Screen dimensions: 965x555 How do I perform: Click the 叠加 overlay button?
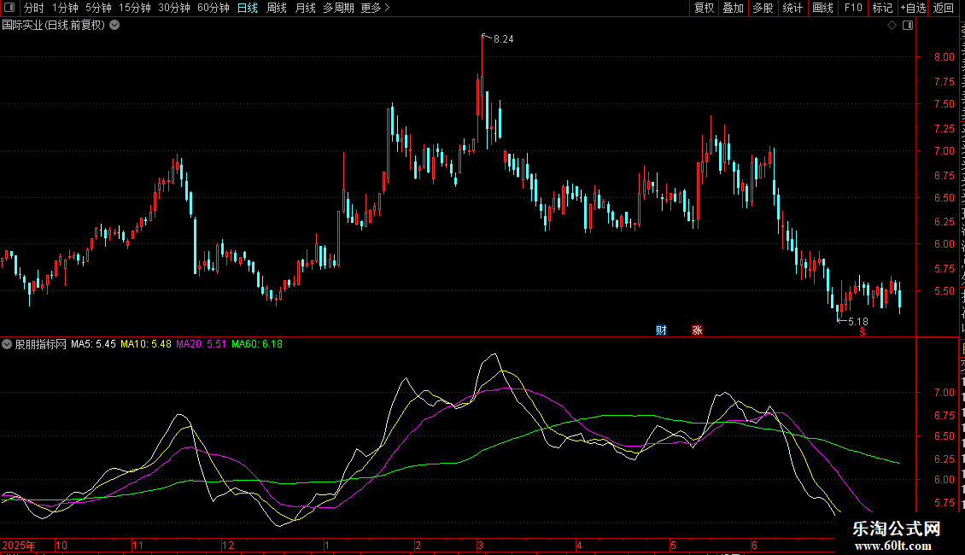click(733, 8)
